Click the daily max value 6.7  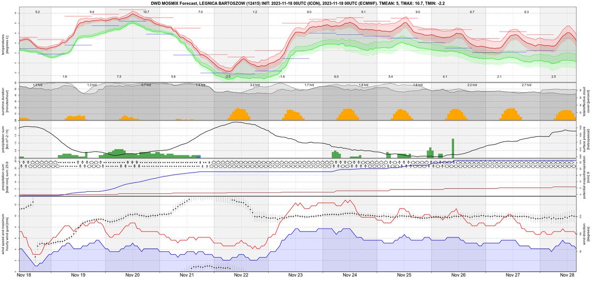(472, 11)
